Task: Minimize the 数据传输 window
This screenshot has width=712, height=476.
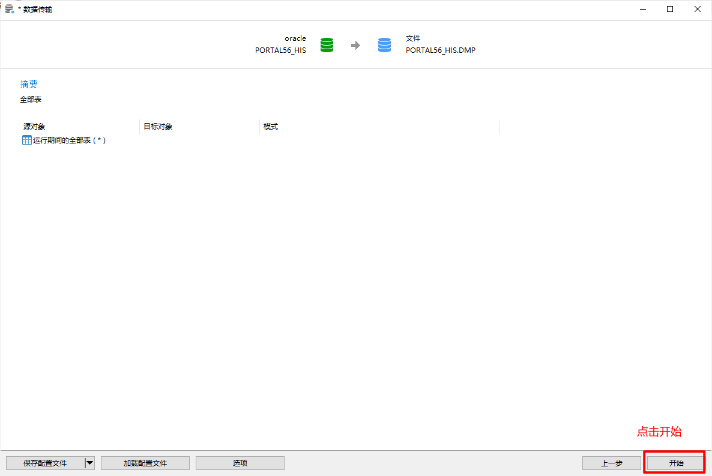Action: (642, 9)
